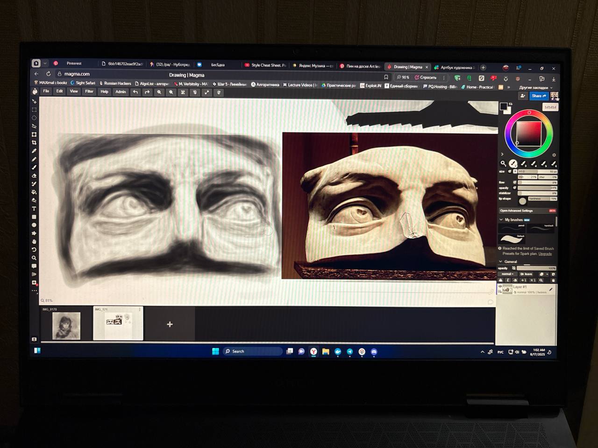
Task: Click the undo arrow in top toolbar
Action: (135, 92)
